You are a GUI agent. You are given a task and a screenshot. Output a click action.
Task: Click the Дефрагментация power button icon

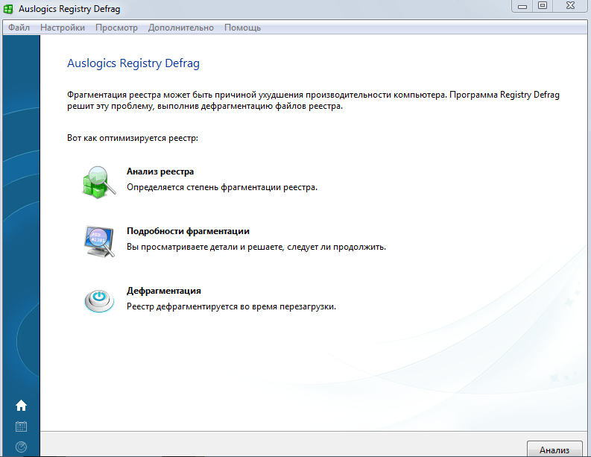(x=99, y=300)
